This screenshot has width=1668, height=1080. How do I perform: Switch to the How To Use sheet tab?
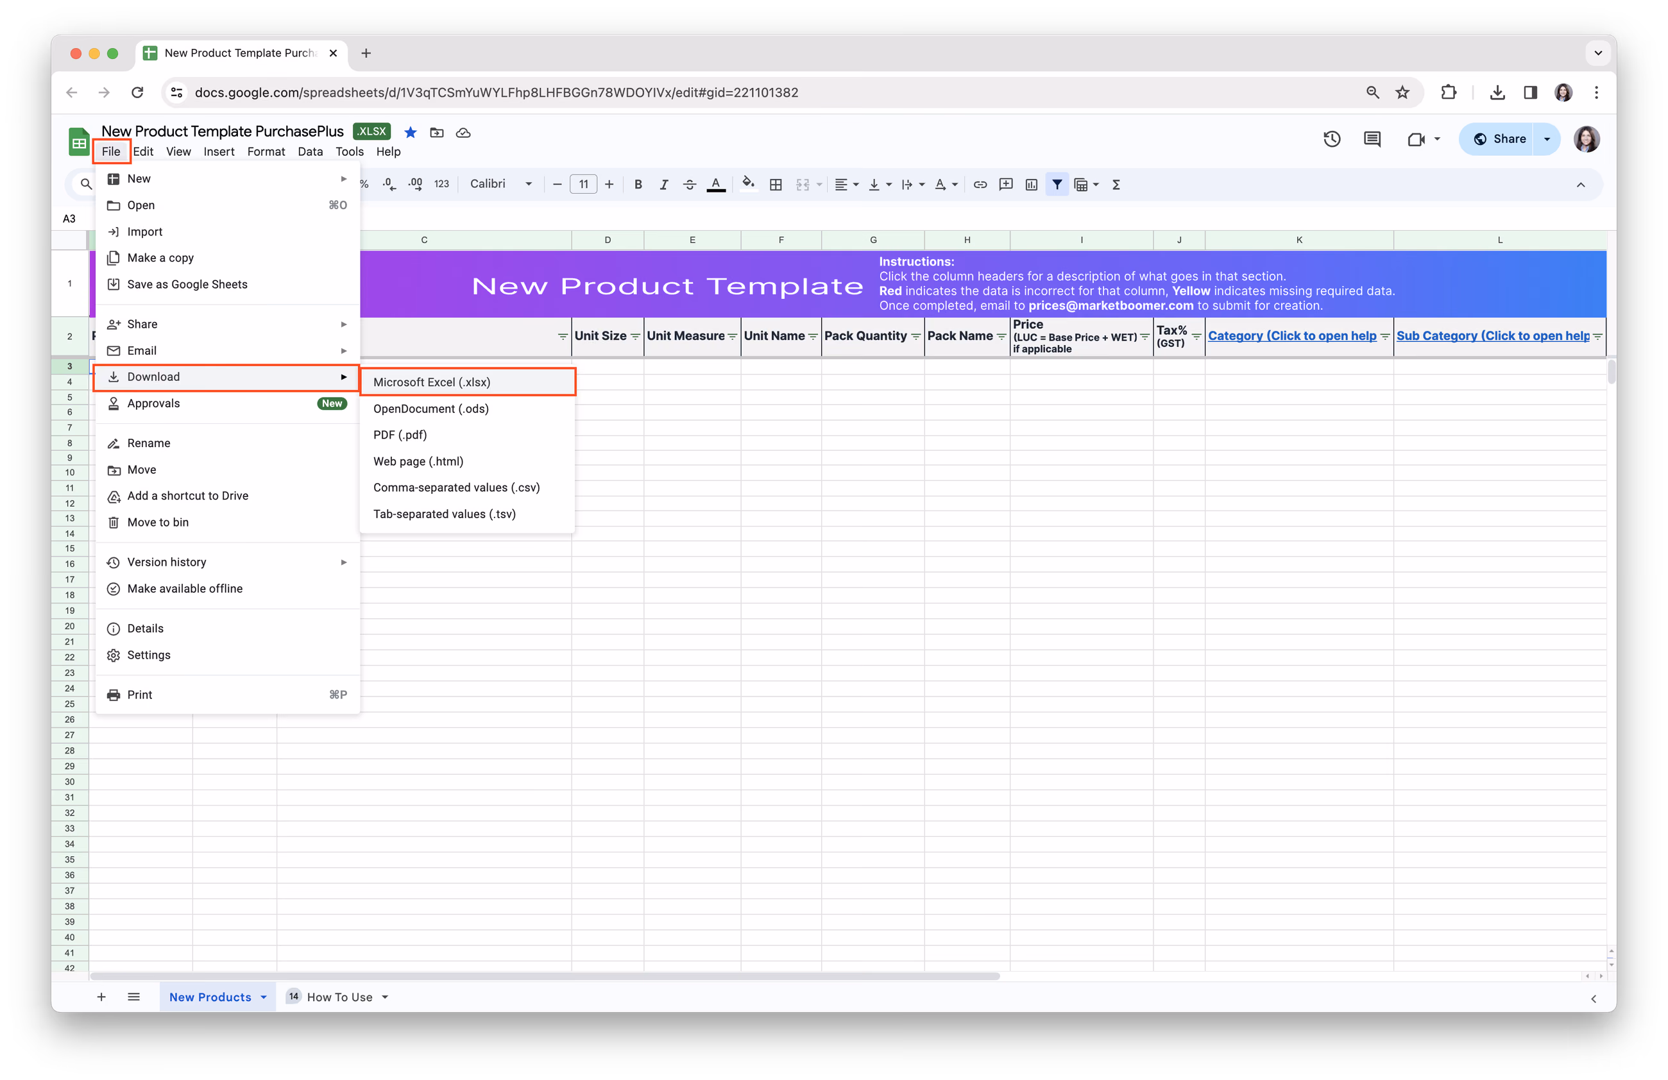coord(339,997)
